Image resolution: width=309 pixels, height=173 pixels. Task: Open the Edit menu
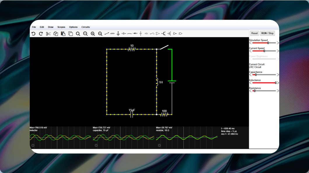tap(42, 27)
